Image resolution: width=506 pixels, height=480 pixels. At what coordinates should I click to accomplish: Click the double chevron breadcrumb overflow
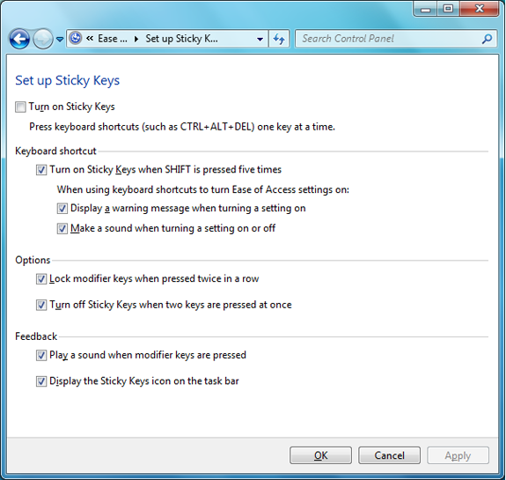click(90, 39)
